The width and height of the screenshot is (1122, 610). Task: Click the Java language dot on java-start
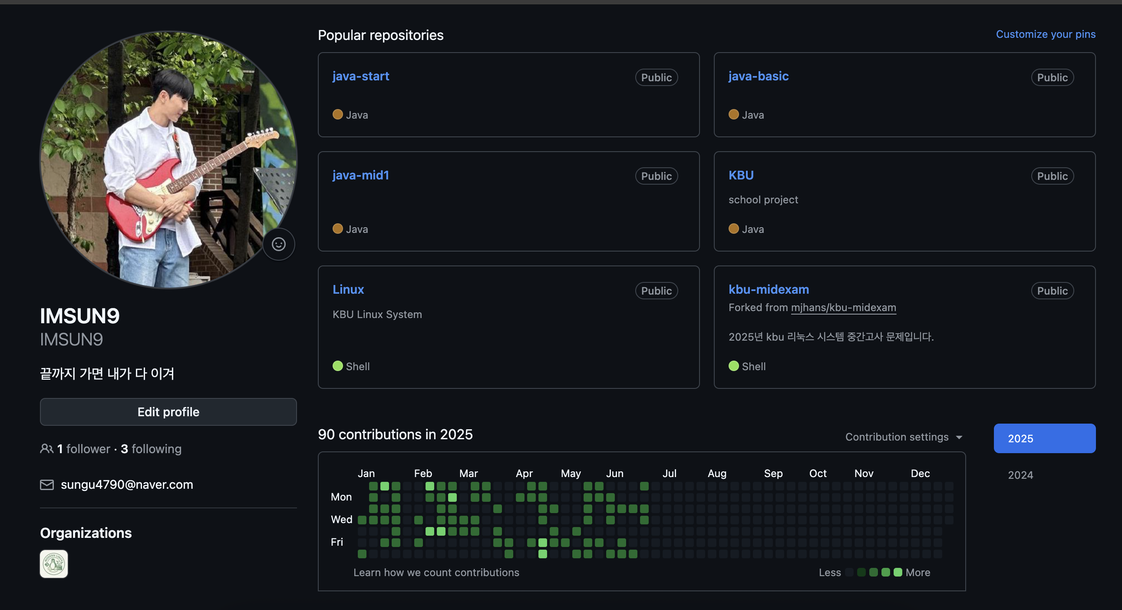(337, 115)
